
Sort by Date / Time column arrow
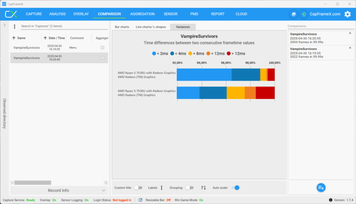(45, 38)
